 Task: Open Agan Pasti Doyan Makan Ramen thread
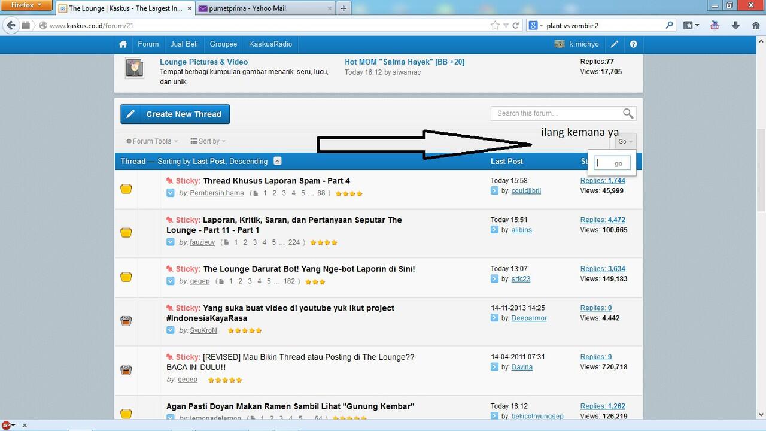point(290,406)
